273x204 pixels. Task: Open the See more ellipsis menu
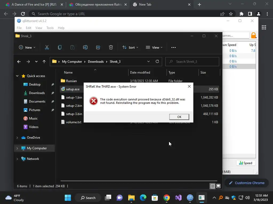(173, 47)
